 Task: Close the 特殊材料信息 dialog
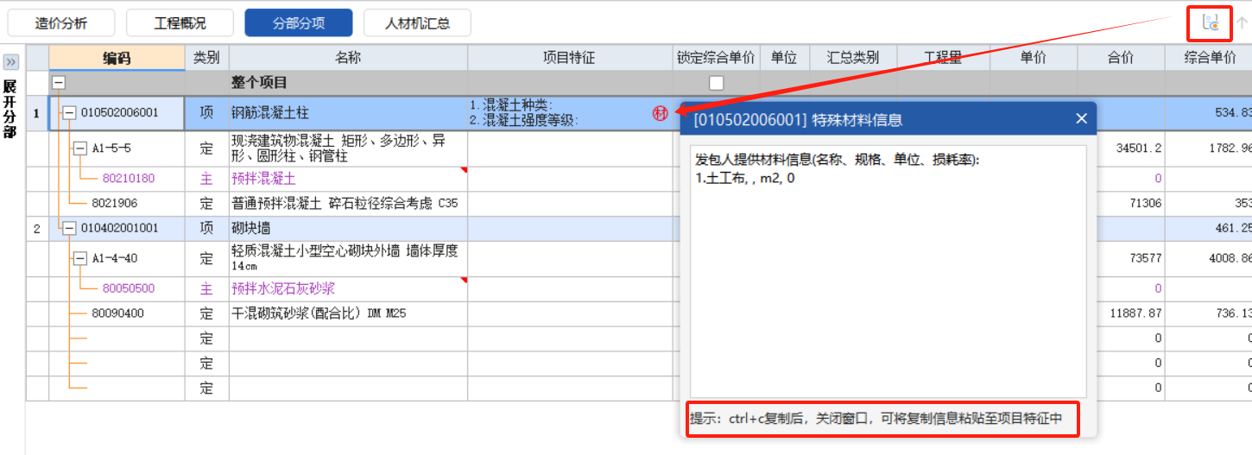(x=1081, y=118)
